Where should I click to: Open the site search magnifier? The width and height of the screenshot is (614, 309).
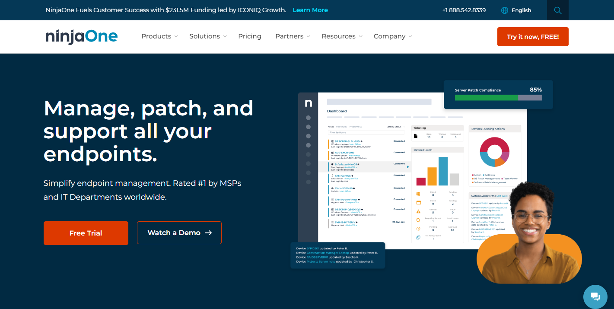coord(558,10)
